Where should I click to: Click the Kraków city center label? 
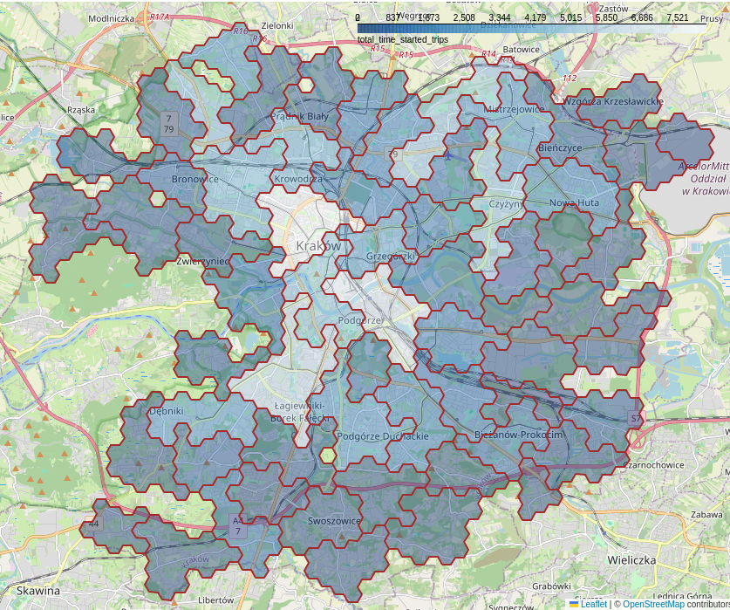click(x=318, y=246)
